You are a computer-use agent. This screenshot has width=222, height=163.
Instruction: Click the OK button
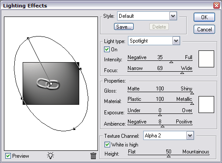(204, 17)
